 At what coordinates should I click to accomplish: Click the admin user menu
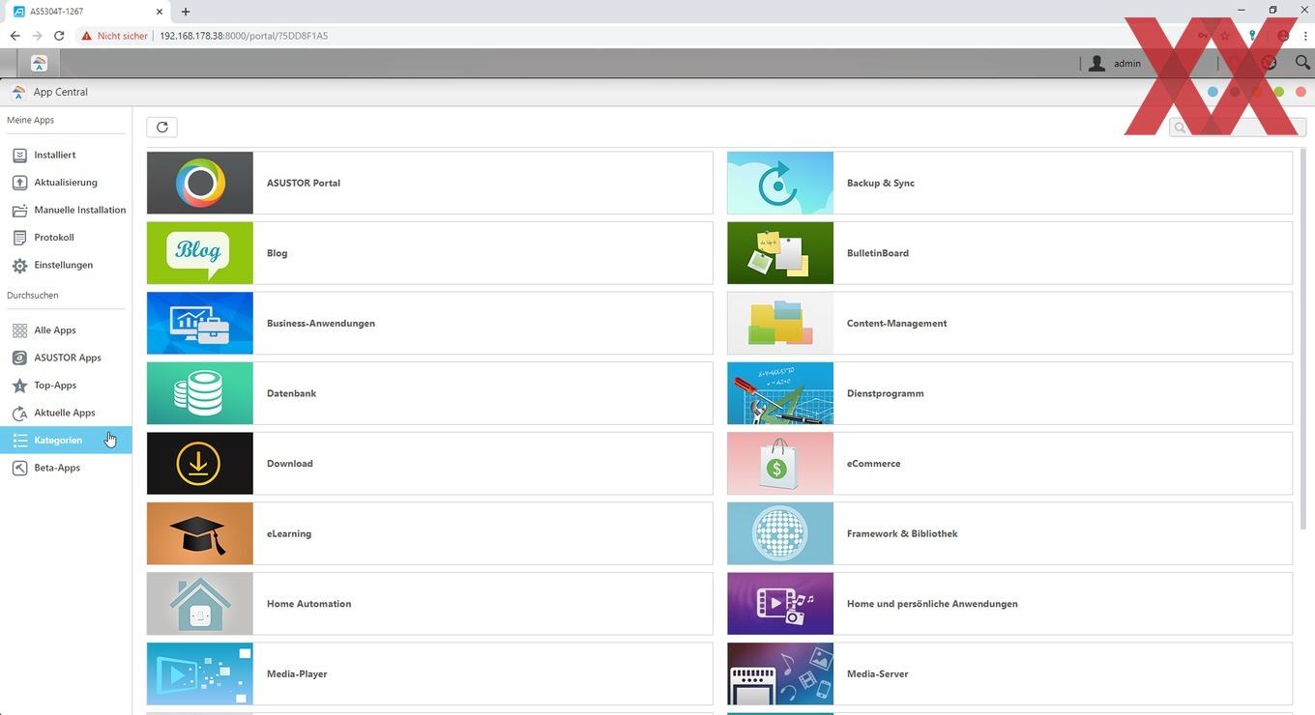click(1115, 63)
